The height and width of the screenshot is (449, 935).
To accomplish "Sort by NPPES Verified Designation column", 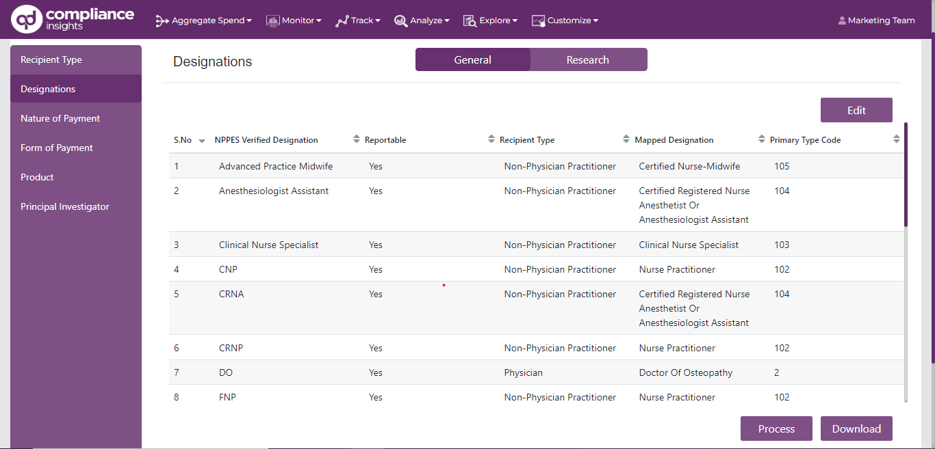I will (356, 140).
